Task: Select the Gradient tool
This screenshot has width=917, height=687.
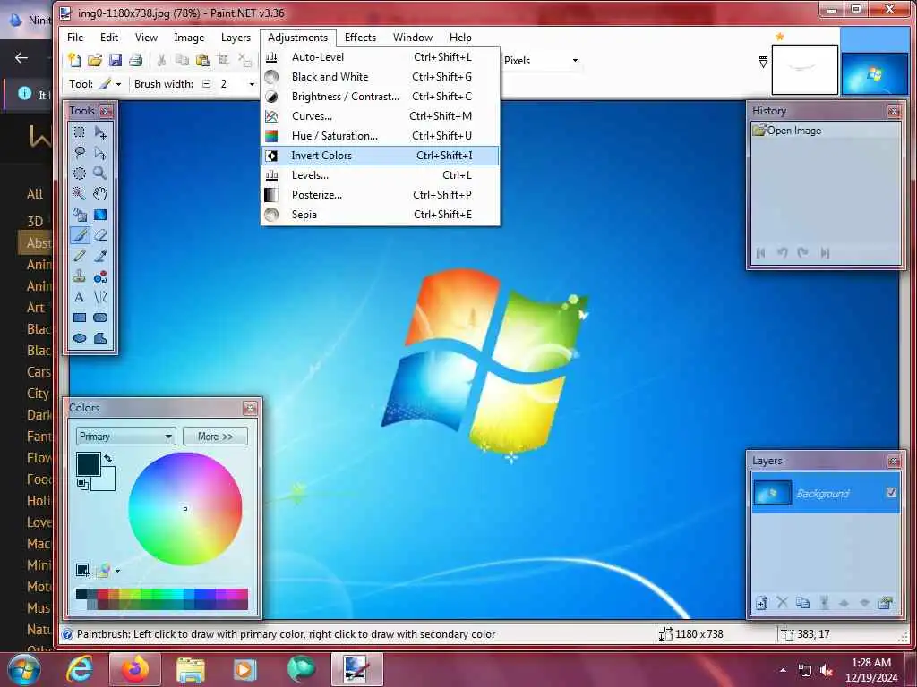Action: (100, 215)
